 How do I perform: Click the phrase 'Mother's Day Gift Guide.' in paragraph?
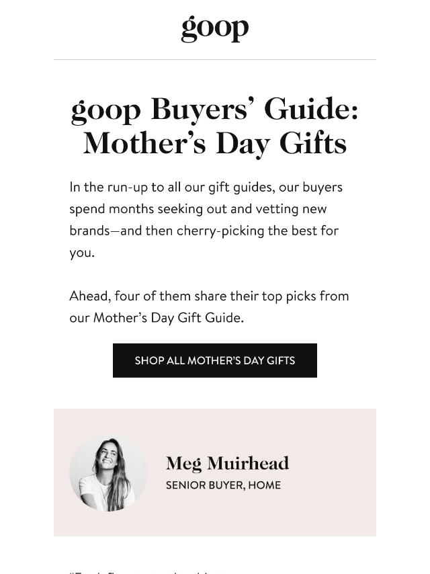[169, 318]
